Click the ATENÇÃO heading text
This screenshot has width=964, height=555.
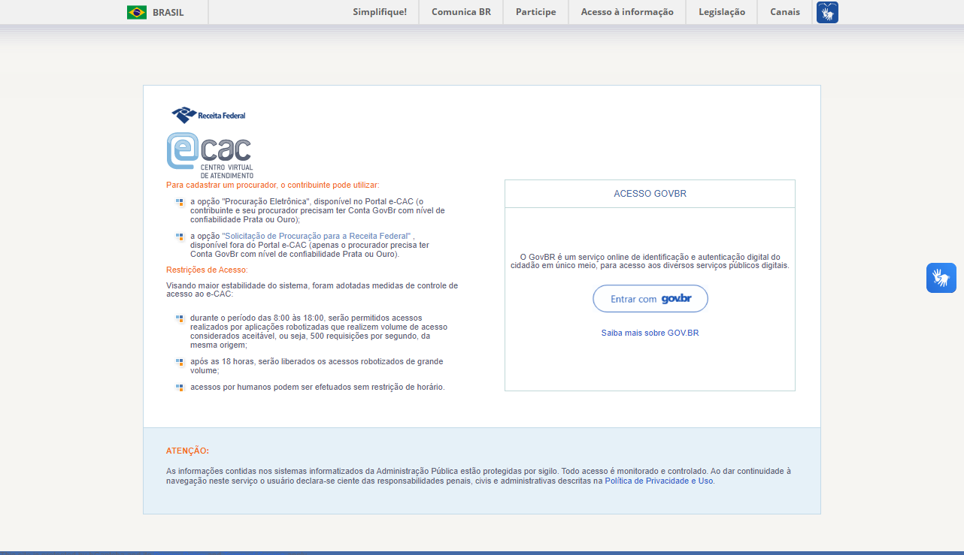(187, 451)
